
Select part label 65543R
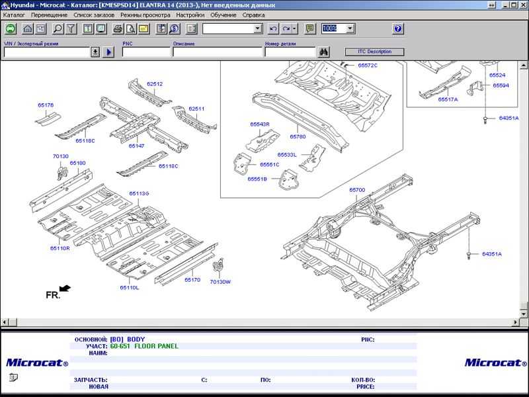point(260,124)
